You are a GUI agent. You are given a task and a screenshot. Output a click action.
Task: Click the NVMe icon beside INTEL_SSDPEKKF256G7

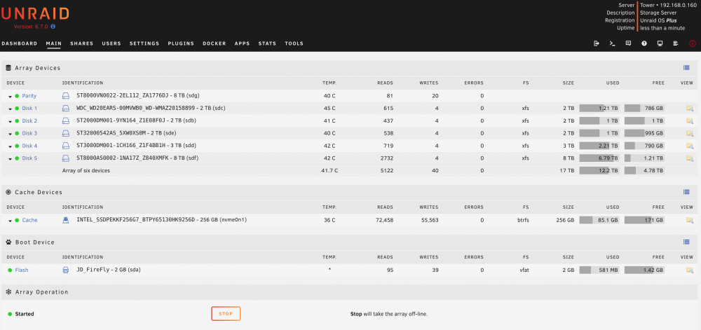click(x=66, y=220)
